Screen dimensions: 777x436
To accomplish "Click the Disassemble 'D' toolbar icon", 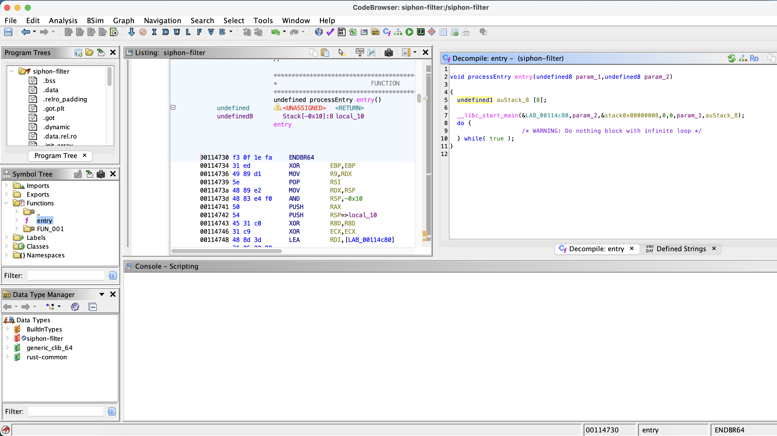I will point(166,32).
